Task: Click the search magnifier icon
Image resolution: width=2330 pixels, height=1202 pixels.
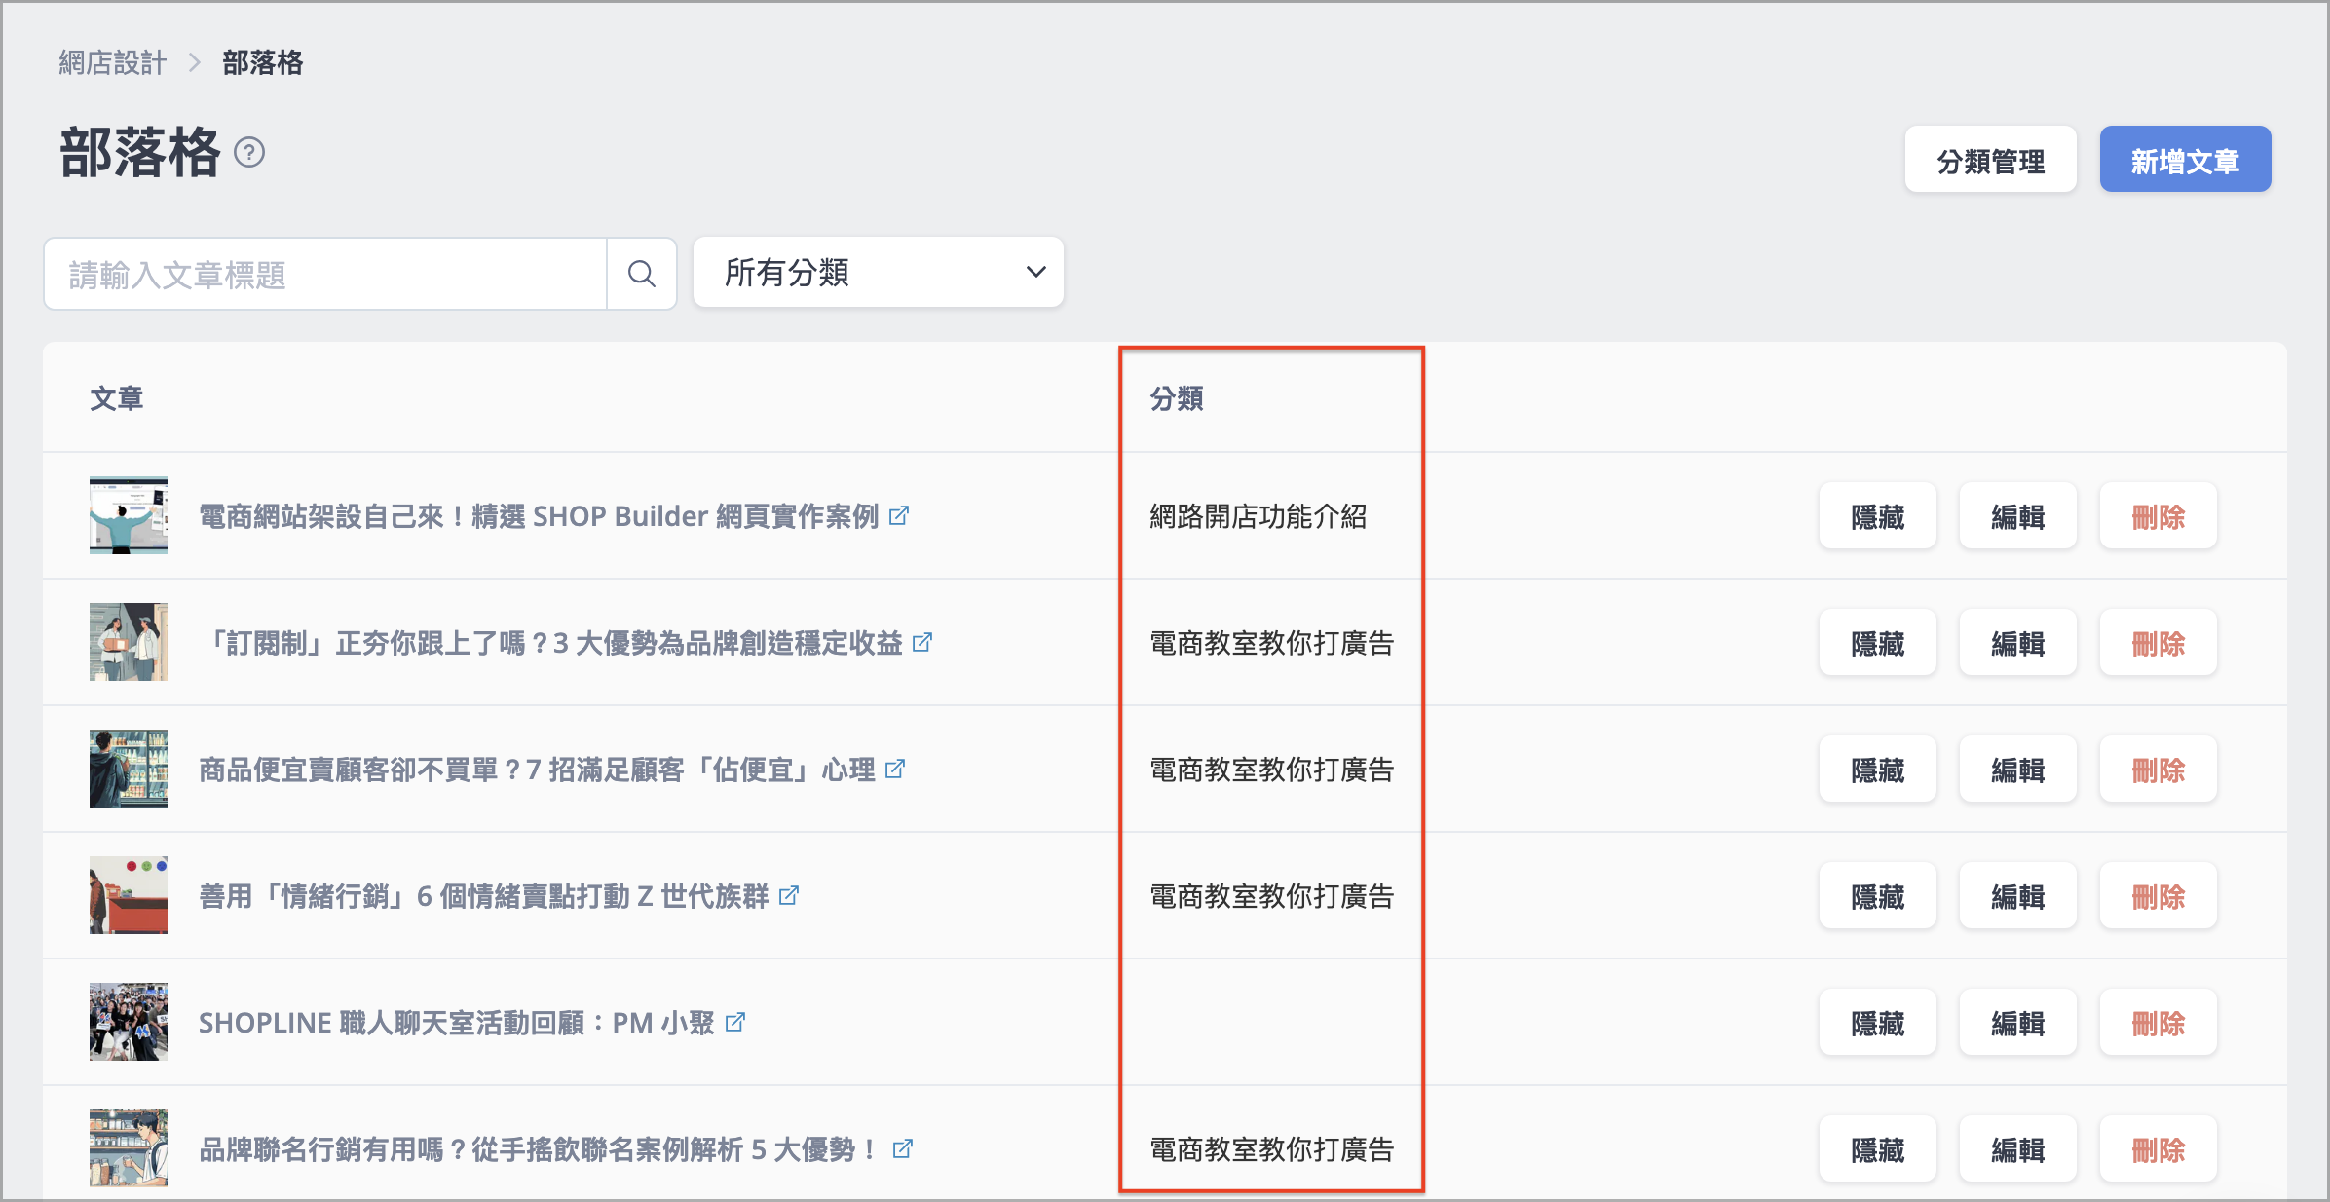Action: click(641, 274)
